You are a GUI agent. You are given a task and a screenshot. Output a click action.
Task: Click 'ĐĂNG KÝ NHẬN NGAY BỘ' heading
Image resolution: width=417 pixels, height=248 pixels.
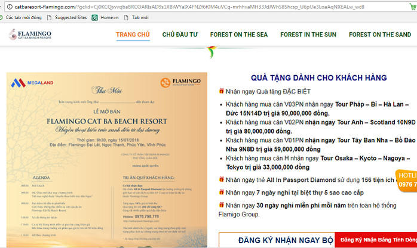(x=286, y=240)
